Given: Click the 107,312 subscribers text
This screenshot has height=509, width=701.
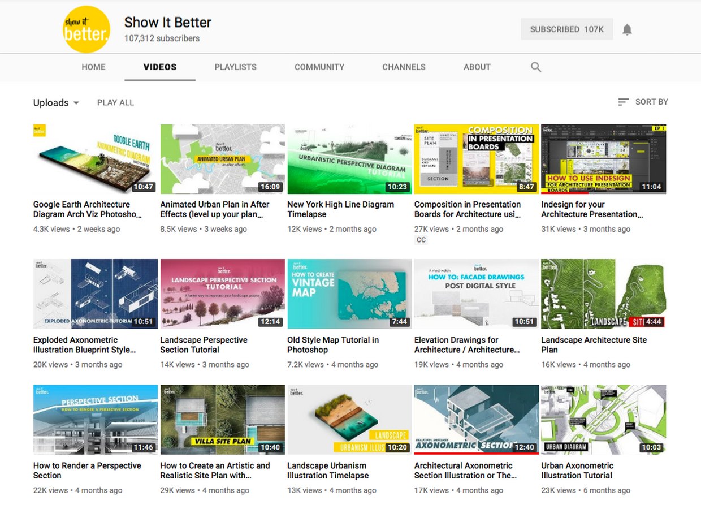Looking at the screenshot, I should [162, 38].
